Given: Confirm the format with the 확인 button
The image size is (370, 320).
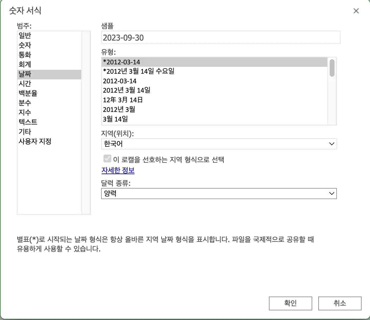Looking at the screenshot, I should [x=290, y=303].
